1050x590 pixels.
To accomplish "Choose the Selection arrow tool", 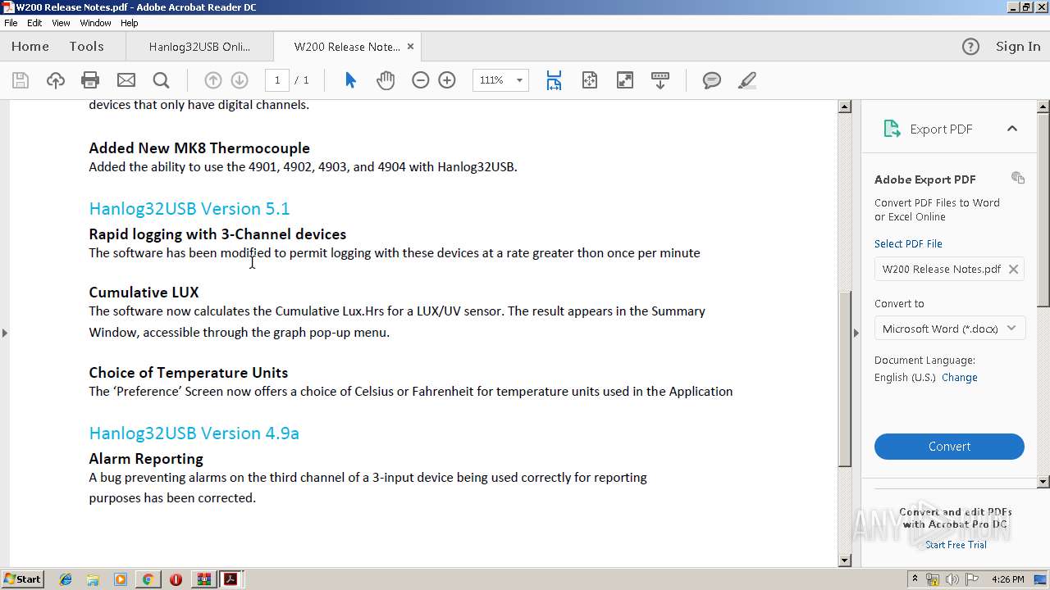I will coord(350,80).
